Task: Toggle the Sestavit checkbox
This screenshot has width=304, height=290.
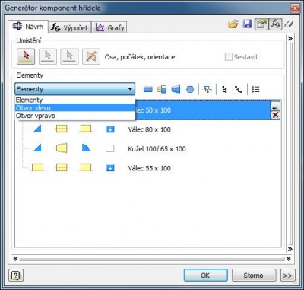Action: pos(229,57)
